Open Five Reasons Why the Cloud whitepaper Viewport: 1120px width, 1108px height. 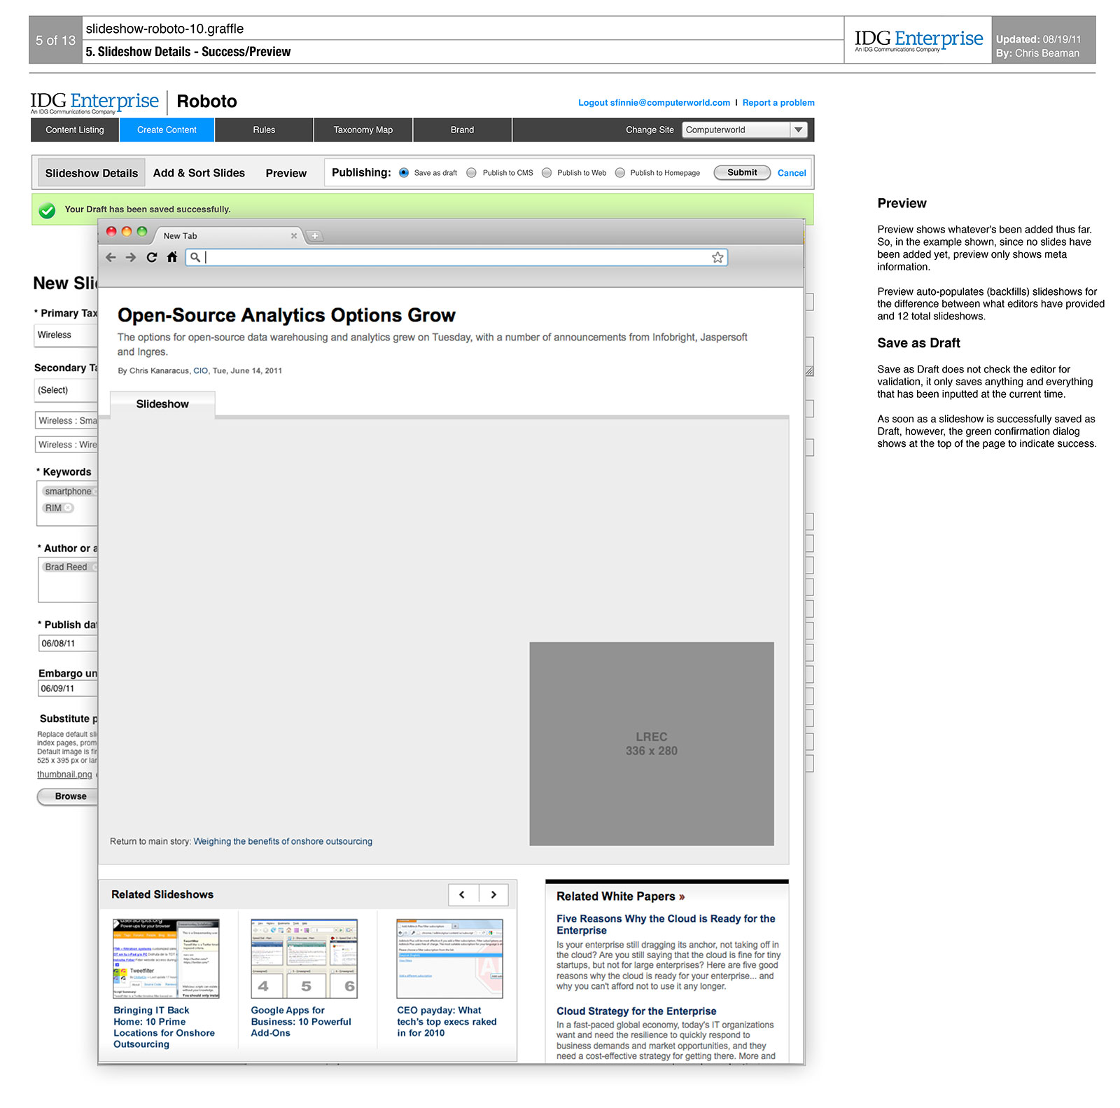coord(666,925)
